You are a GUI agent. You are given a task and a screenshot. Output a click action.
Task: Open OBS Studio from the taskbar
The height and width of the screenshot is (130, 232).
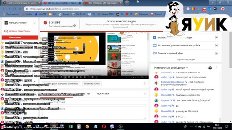click(x=121, y=127)
